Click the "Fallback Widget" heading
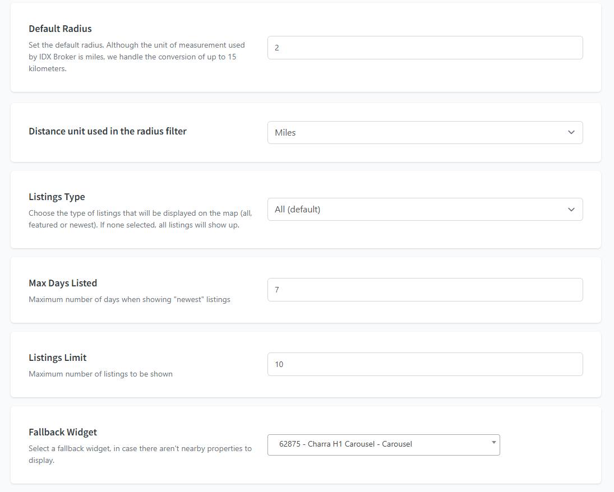 click(x=63, y=432)
